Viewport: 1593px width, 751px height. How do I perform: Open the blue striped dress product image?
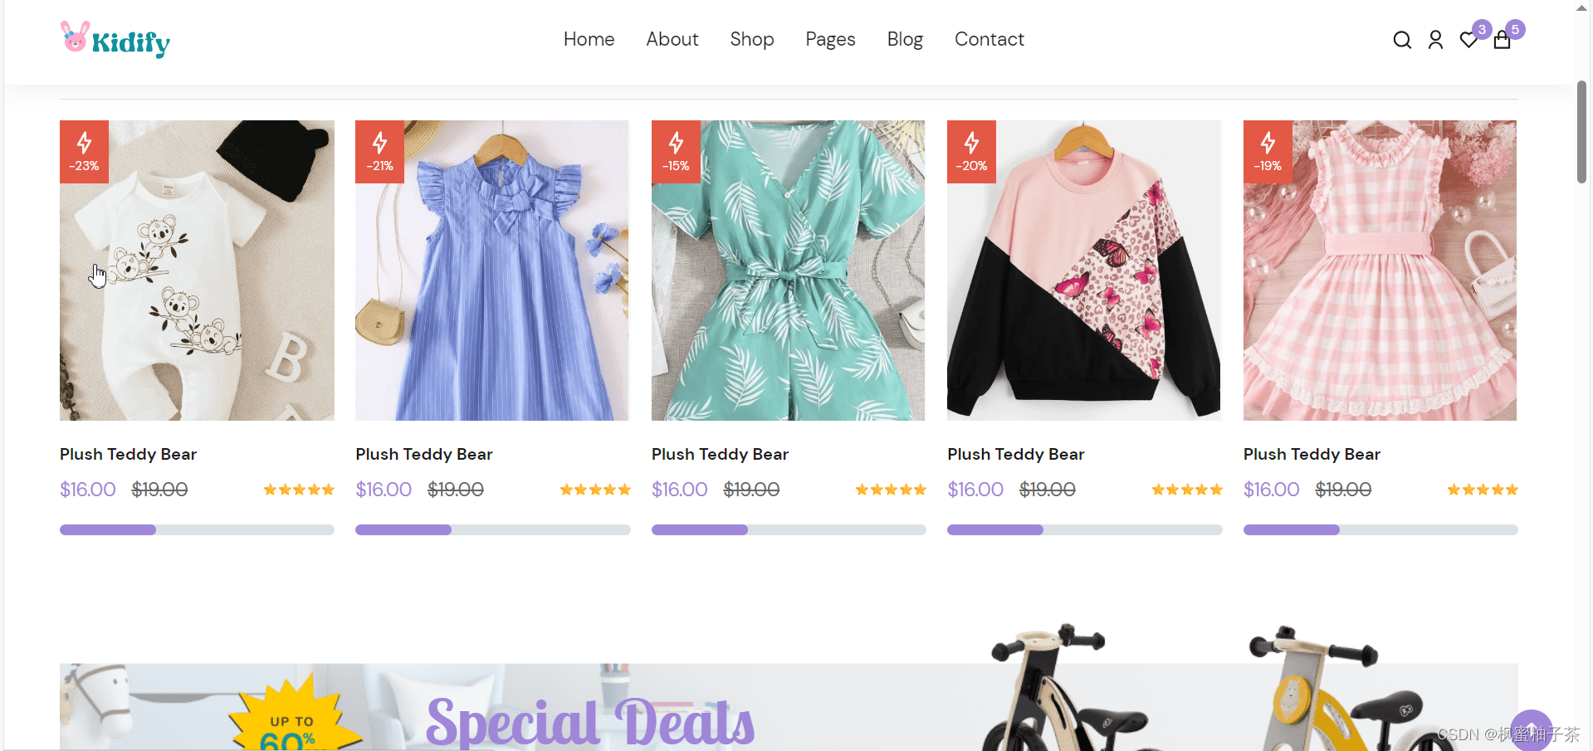coord(492,271)
